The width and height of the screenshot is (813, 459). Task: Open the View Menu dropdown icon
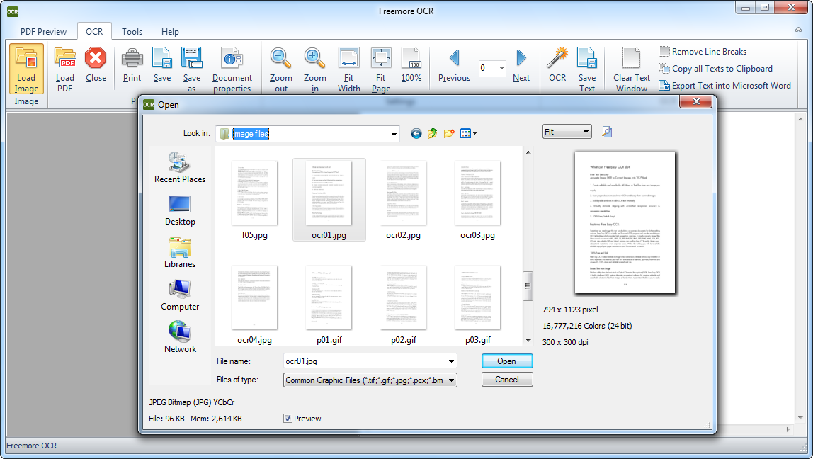469,134
